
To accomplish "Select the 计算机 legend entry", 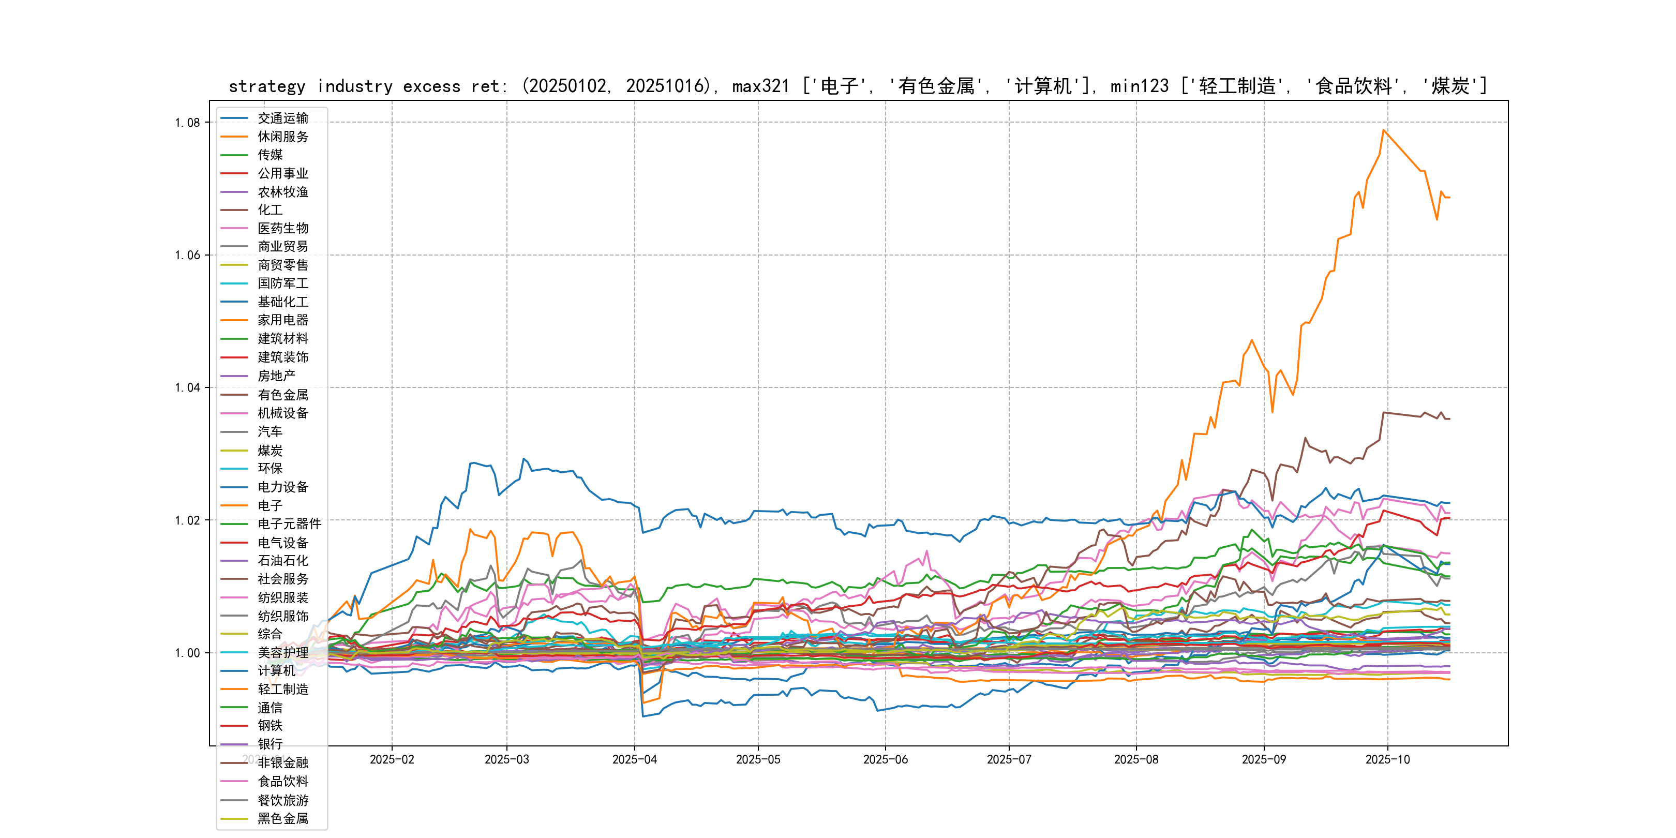I will coord(276,671).
